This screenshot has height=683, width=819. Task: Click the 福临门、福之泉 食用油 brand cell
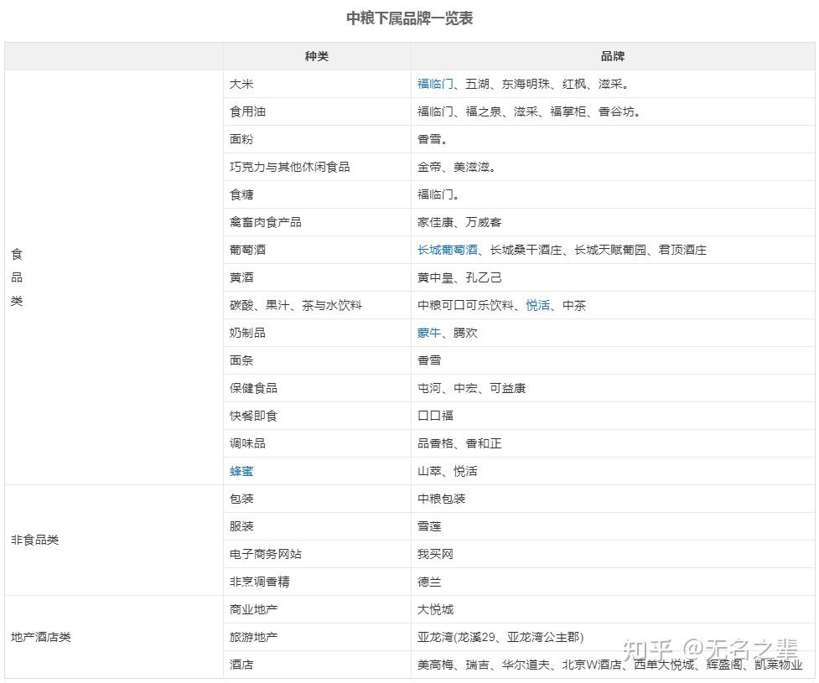(614, 111)
